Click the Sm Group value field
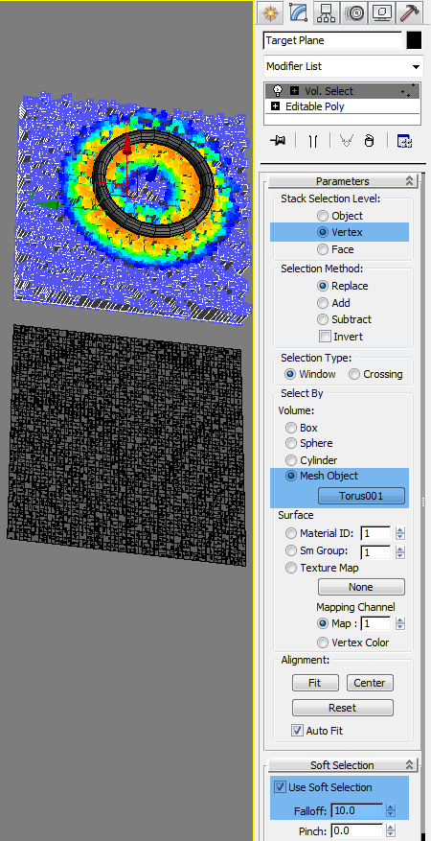The image size is (431, 841). click(375, 552)
